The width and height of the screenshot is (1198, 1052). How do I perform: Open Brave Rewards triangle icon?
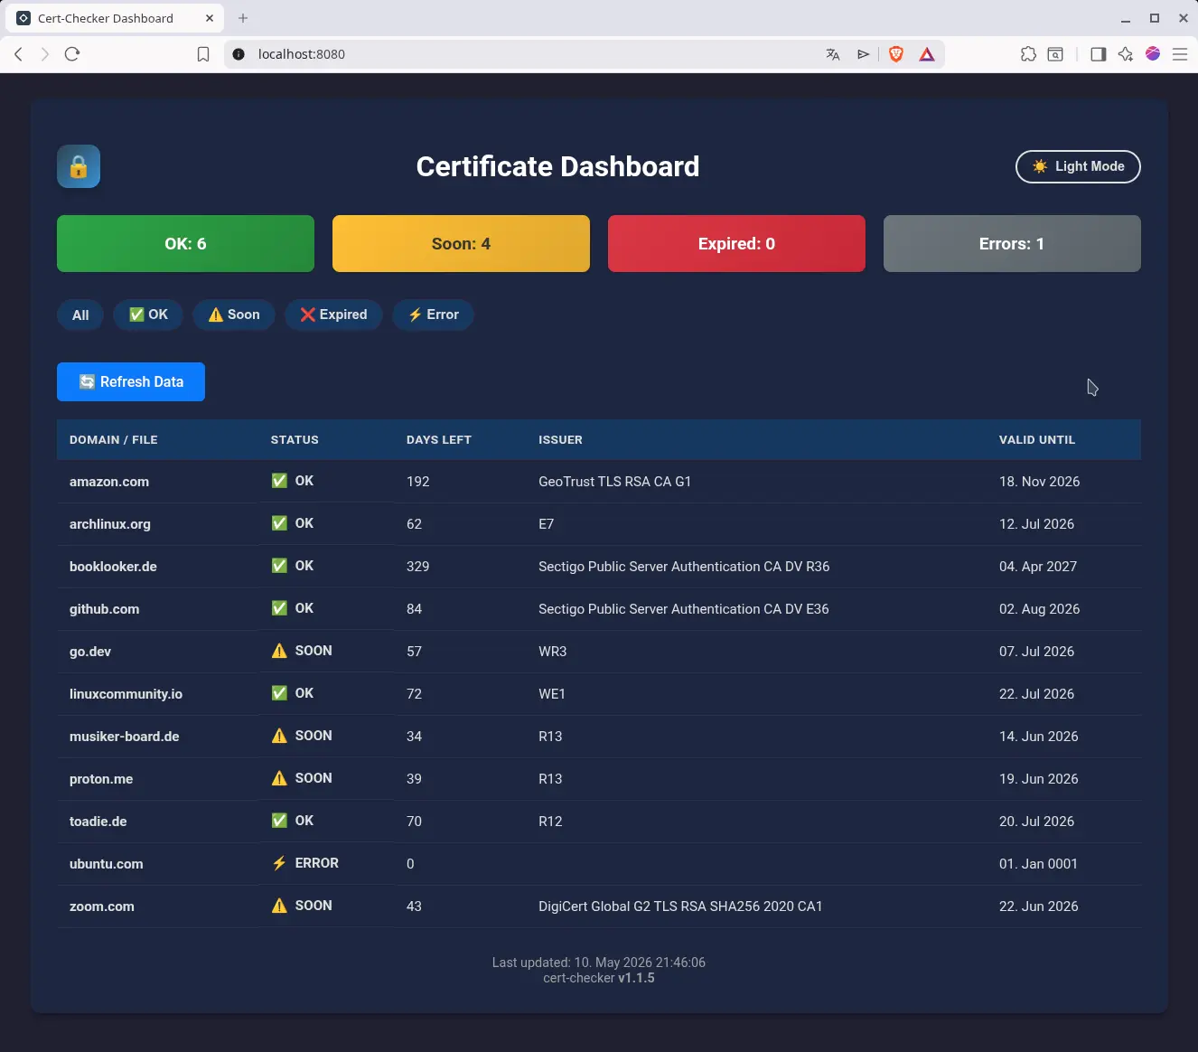[927, 54]
